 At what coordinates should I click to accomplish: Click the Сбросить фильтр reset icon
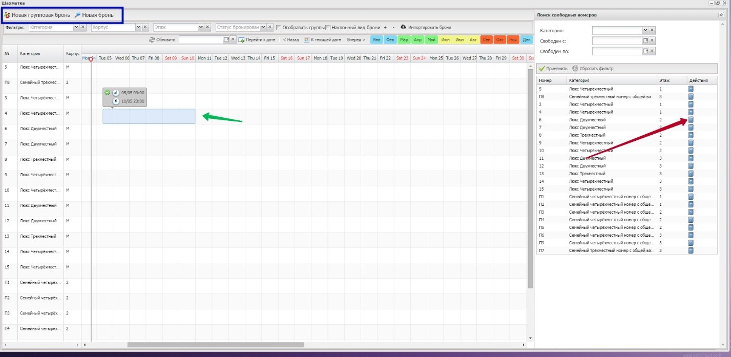point(575,69)
